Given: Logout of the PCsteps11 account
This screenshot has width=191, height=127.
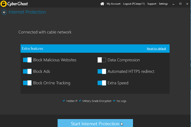Looking at the screenshot, I should click(134, 4).
